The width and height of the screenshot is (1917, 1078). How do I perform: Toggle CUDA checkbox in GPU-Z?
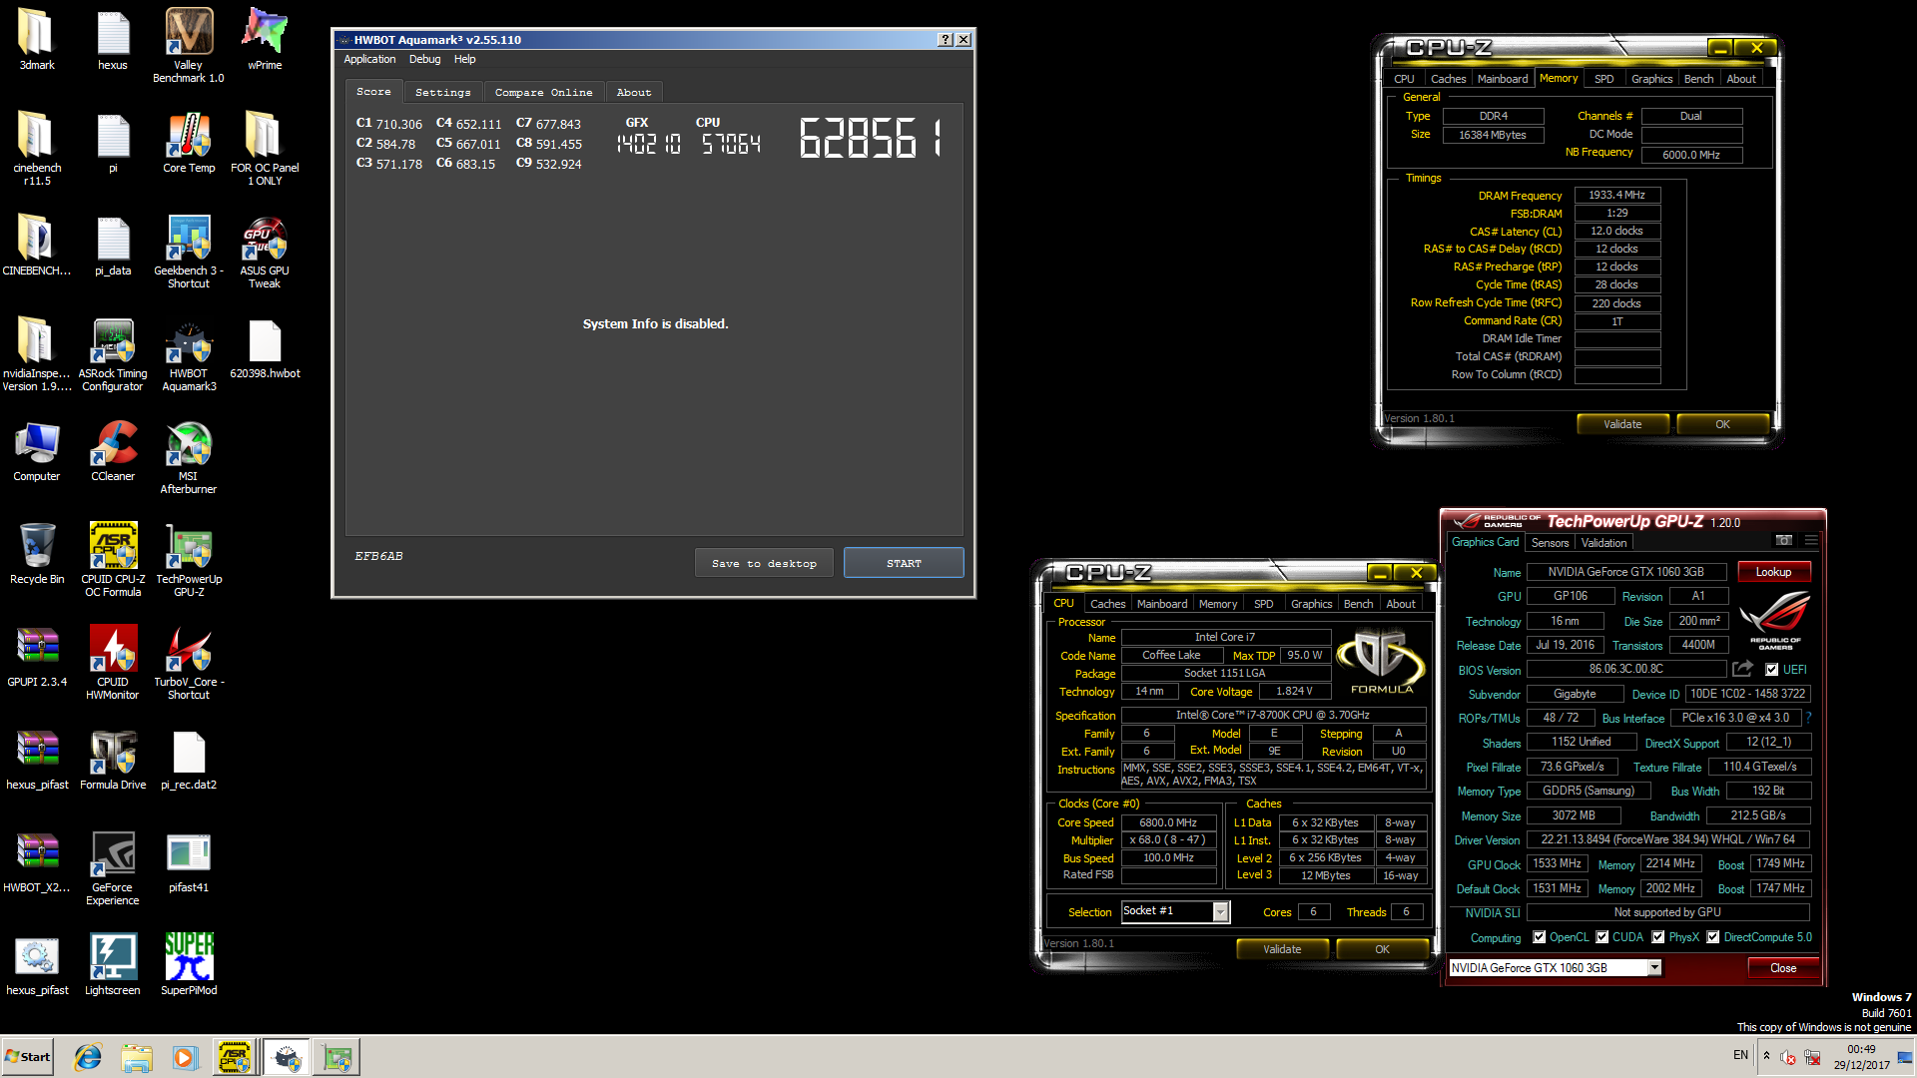[x=1602, y=937]
